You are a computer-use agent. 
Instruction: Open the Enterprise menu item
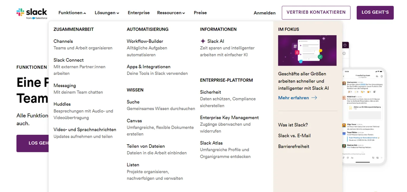pos(139,13)
